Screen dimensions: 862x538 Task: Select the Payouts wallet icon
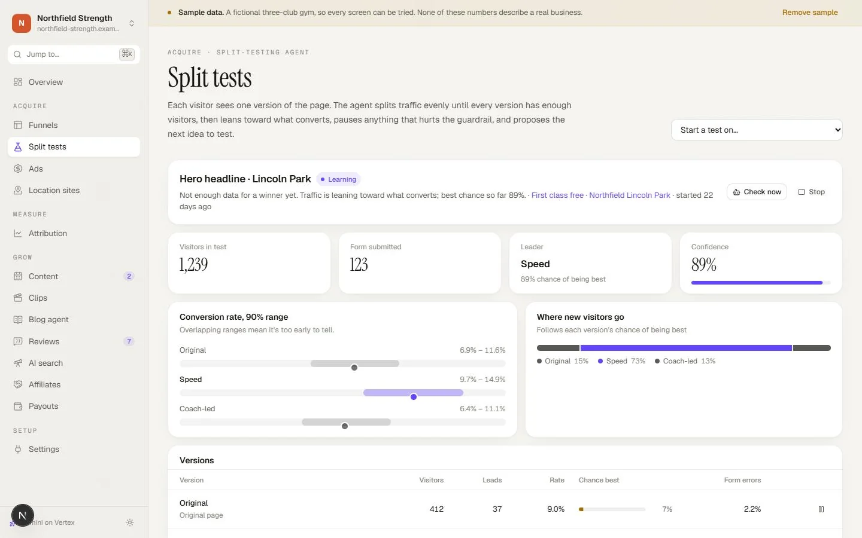click(x=18, y=406)
